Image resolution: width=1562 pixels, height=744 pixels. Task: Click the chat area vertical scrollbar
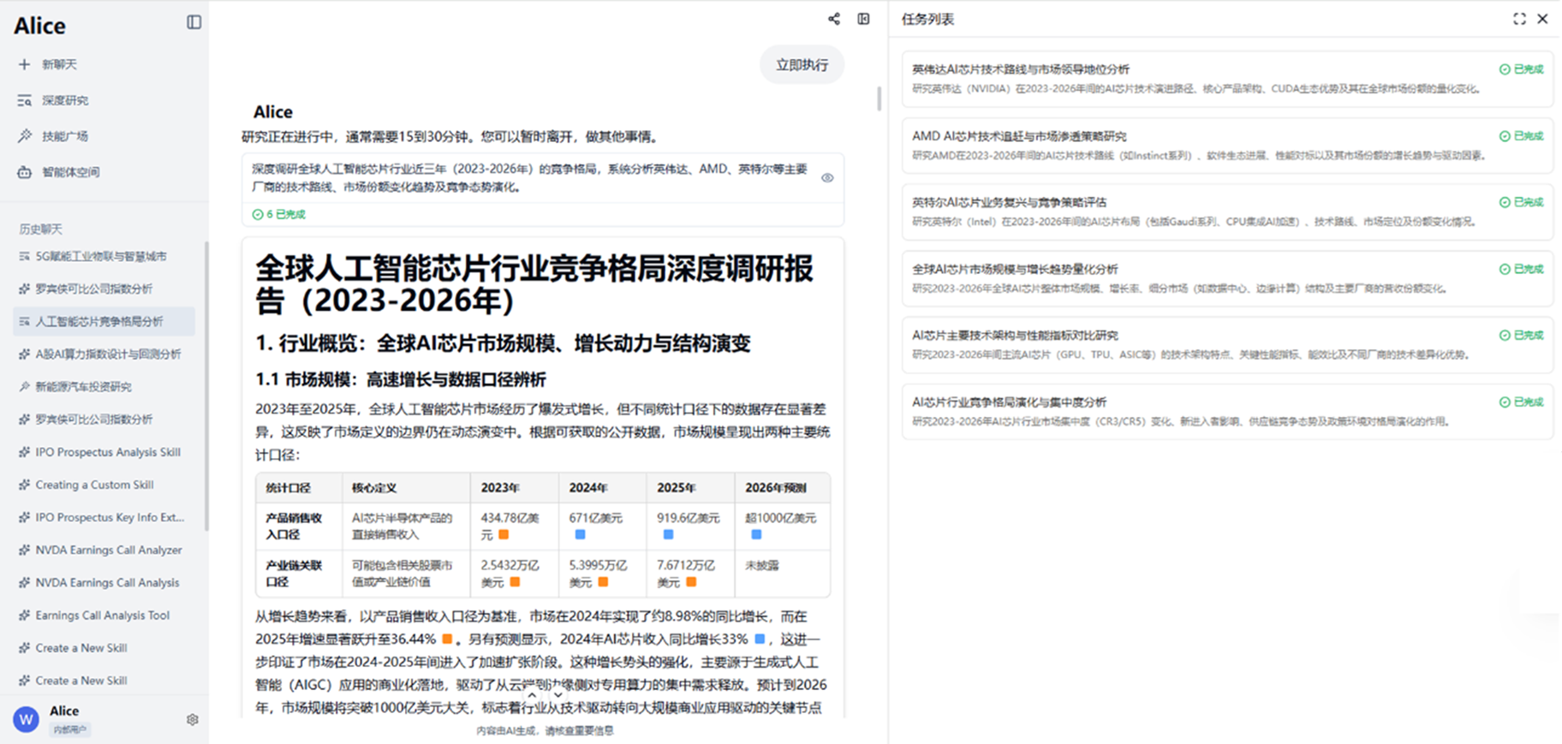click(879, 98)
